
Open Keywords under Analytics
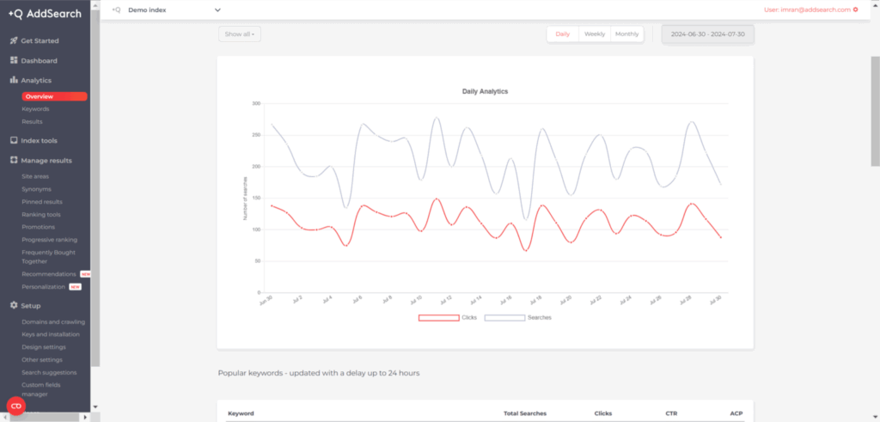tap(35, 109)
